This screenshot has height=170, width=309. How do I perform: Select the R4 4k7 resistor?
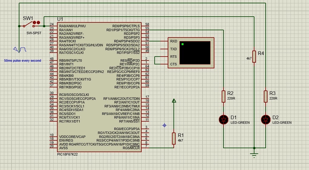[254, 56]
